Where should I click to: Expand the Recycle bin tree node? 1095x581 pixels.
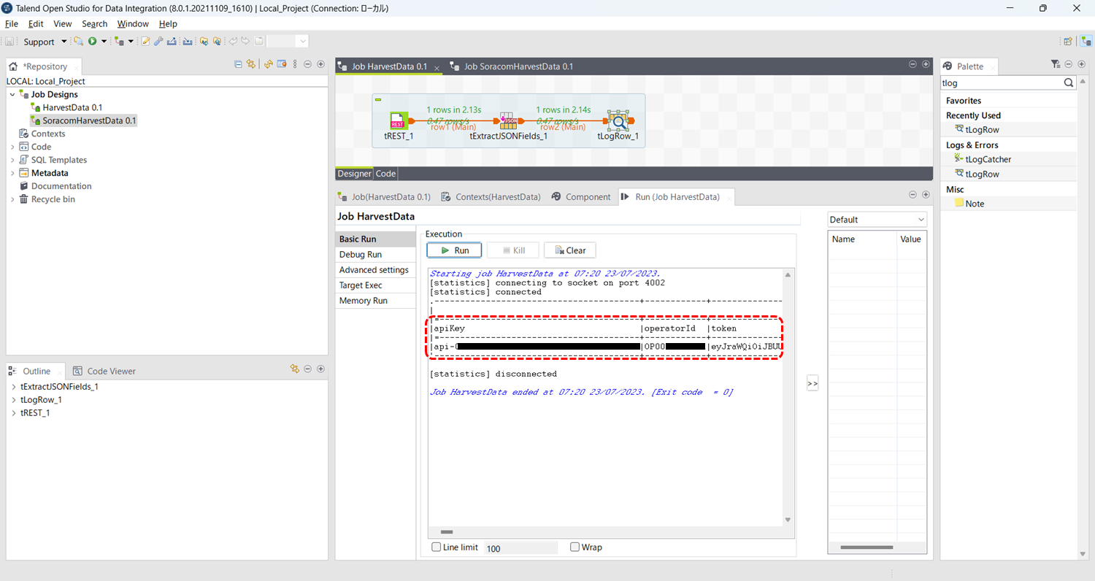point(12,199)
